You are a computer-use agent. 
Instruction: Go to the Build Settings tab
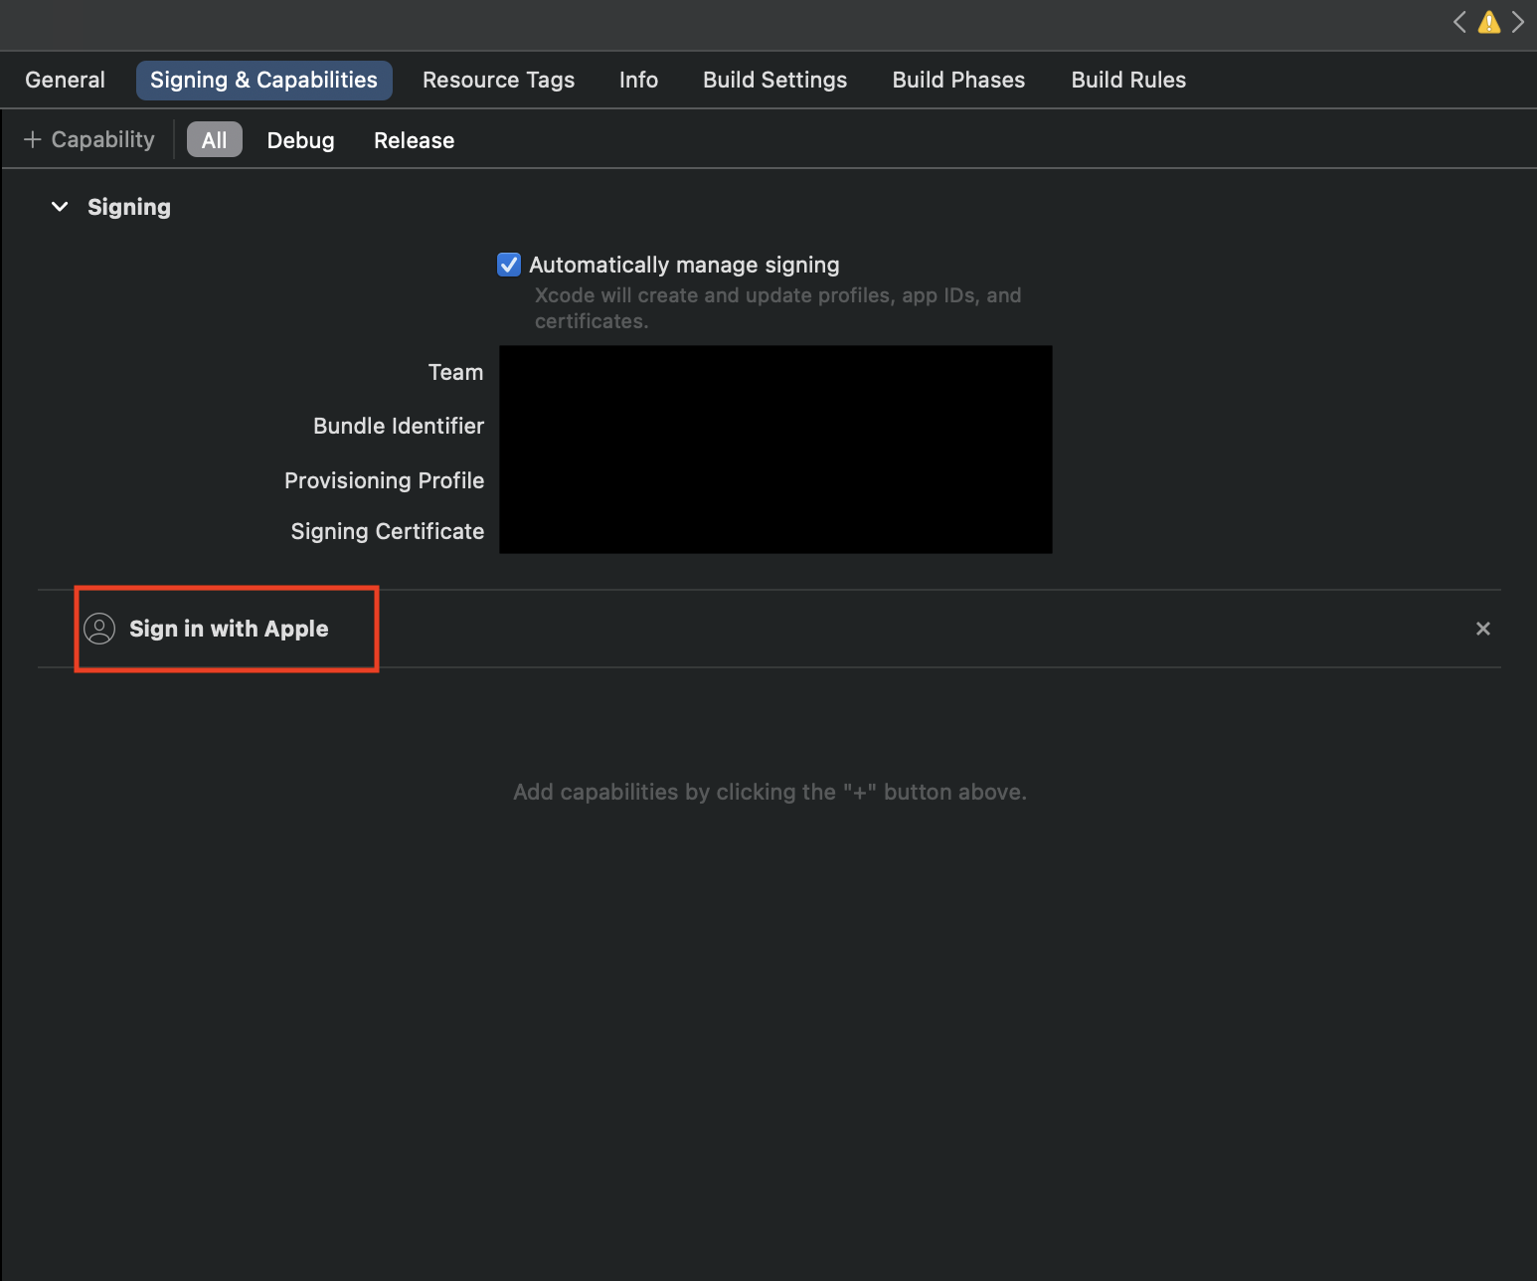click(774, 80)
